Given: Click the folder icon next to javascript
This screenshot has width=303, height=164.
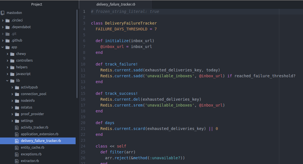Looking at the screenshot, I should click(13, 74).
